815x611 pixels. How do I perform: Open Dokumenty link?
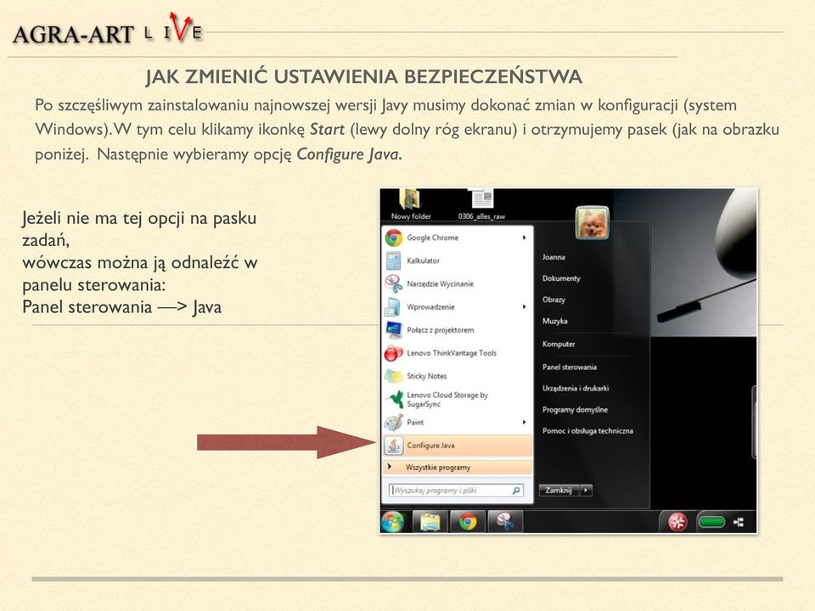tap(561, 278)
